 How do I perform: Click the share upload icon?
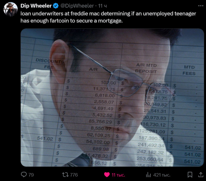[x=201, y=175]
